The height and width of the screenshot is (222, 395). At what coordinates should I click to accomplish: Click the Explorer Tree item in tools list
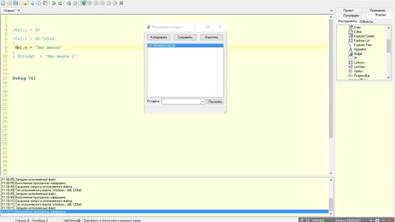362,45
